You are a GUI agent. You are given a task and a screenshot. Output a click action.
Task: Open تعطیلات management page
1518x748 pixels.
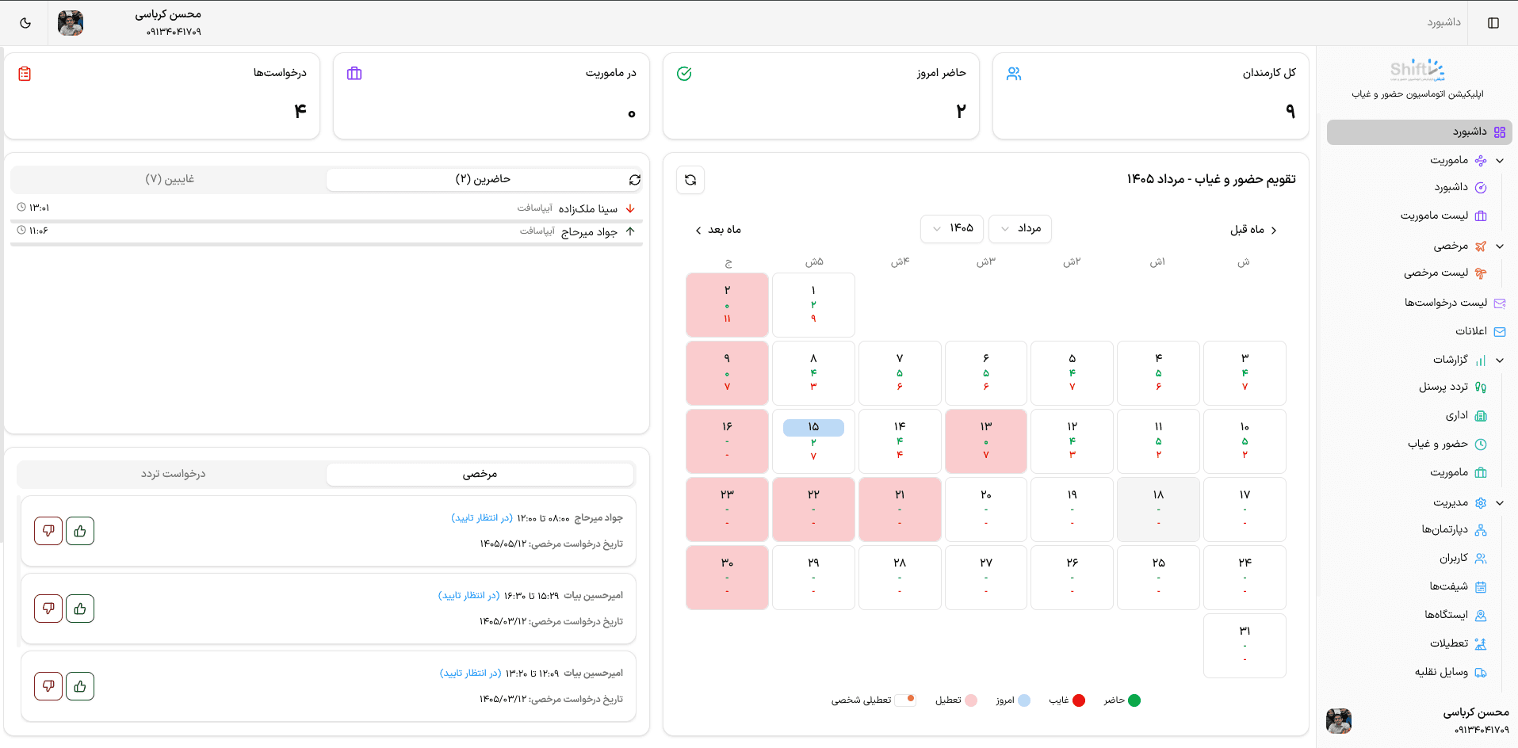1458,643
